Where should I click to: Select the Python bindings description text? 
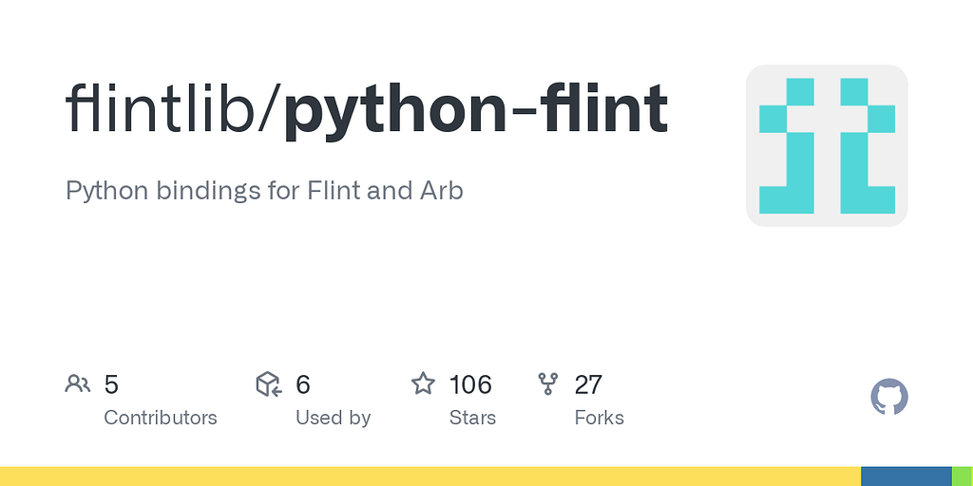pos(264,192)
